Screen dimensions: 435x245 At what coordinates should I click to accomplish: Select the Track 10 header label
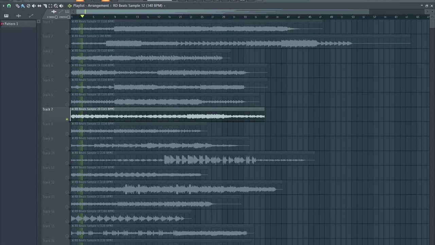point(48,153)
